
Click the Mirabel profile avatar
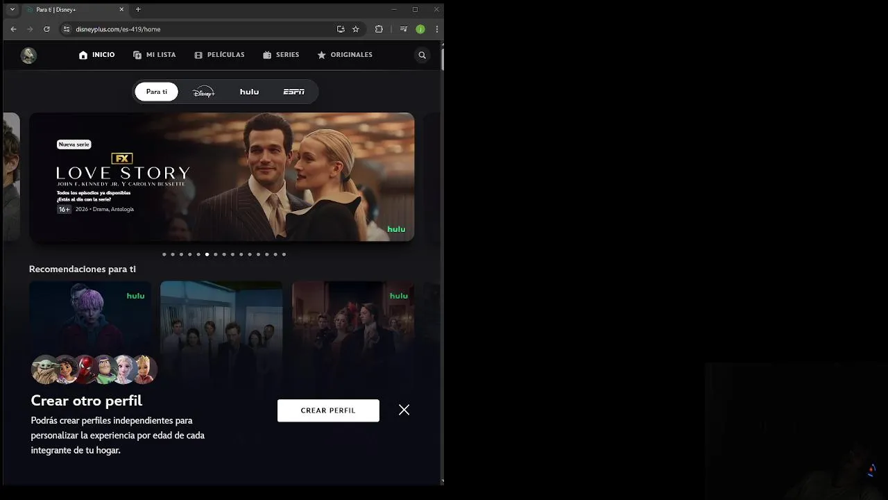coord(65,369)
